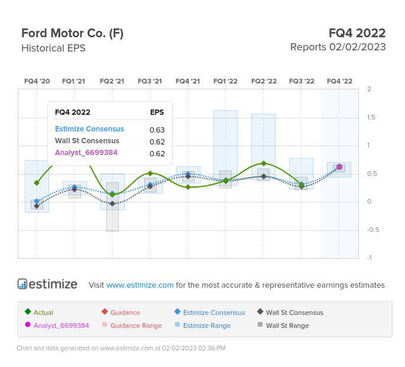Click the Estimize logo icon

click(22, 284)
